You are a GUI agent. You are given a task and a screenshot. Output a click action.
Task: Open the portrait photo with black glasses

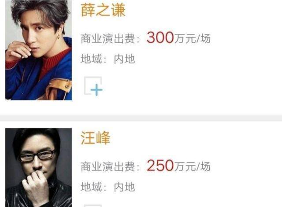(x=38, y=167)
